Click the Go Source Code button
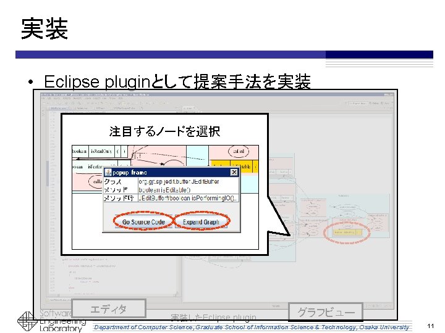The width and height of the screenshot is (445, 333). click(x=143, y=222)
